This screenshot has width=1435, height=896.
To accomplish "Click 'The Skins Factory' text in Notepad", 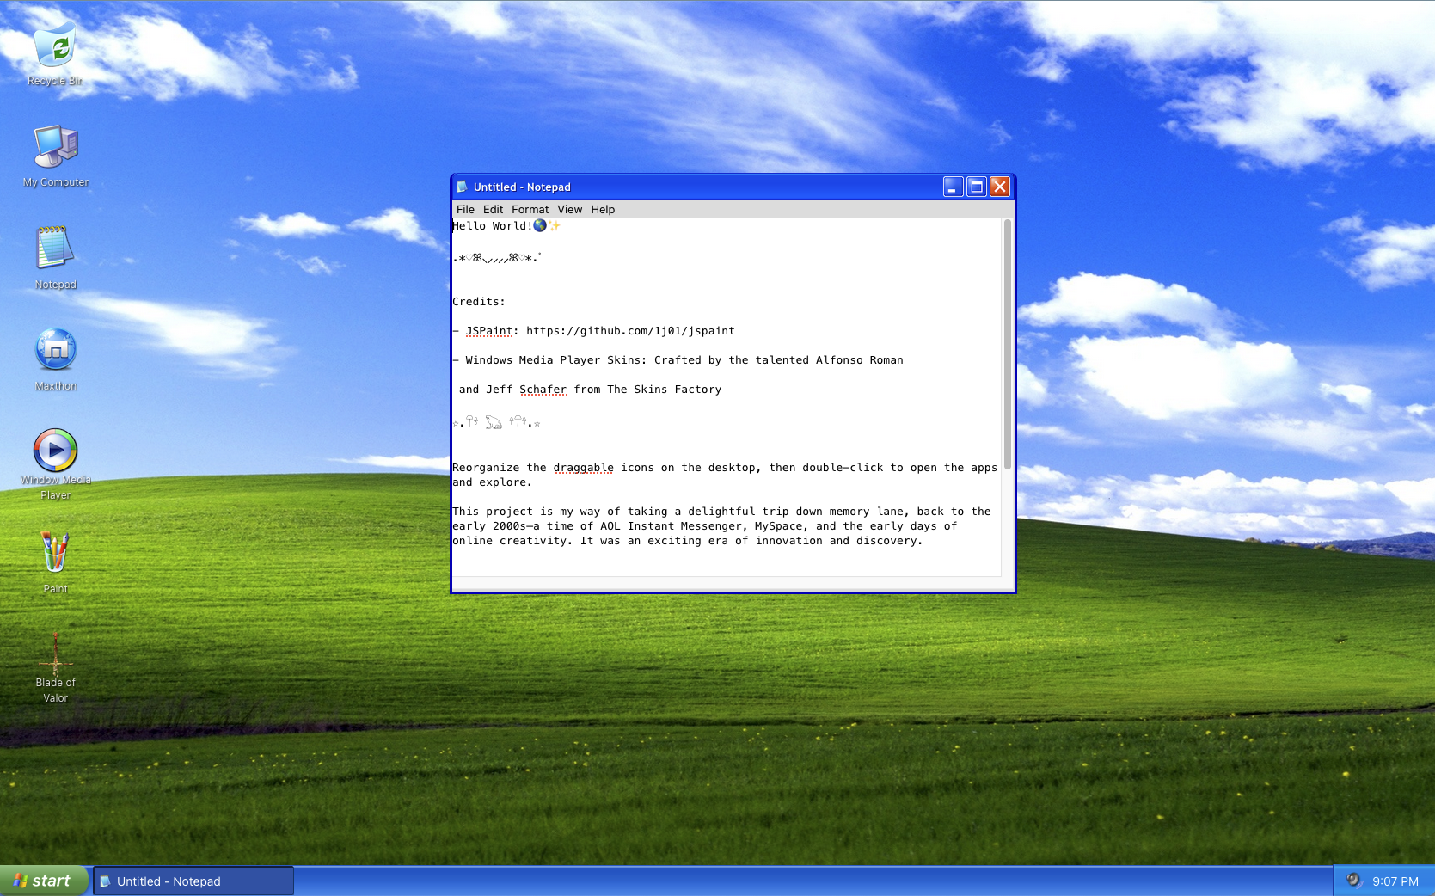I will (x=665, y=390).
